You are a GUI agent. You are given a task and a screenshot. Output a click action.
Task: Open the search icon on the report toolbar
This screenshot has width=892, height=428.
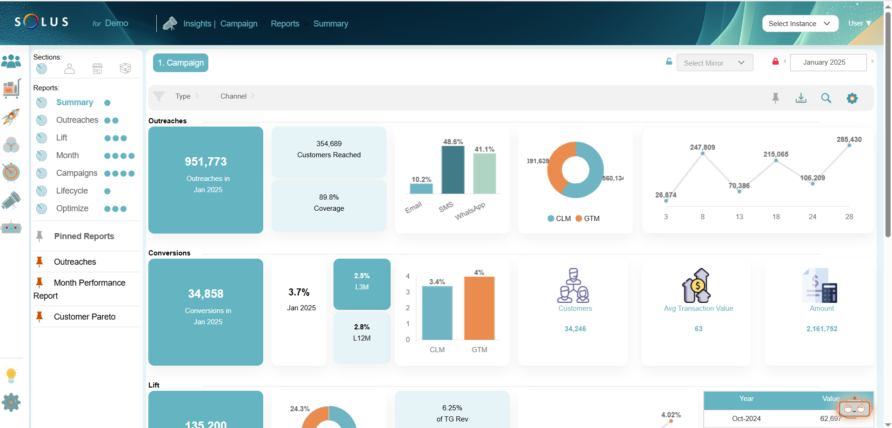pyautogui.click(x=826, y=98)
